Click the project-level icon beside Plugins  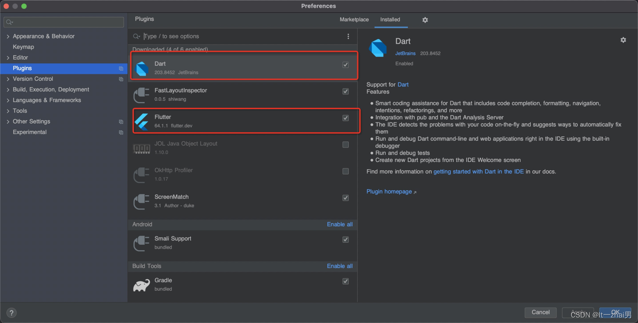121,68
